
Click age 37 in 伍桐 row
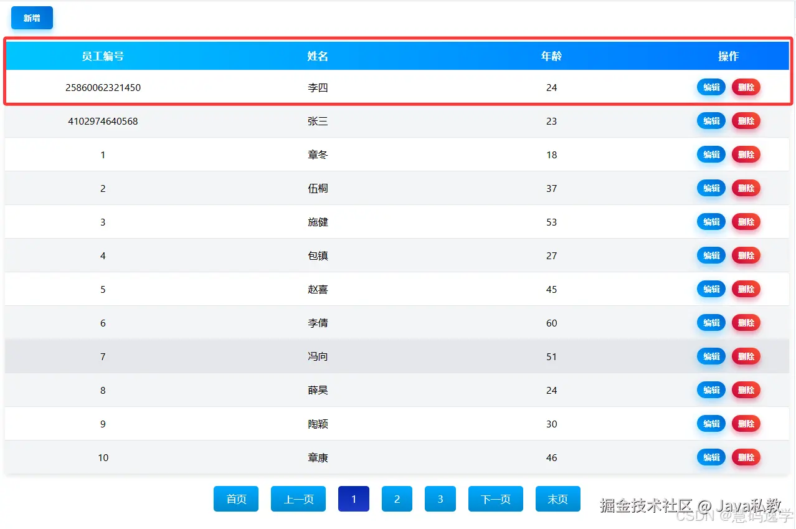(551, 189)
